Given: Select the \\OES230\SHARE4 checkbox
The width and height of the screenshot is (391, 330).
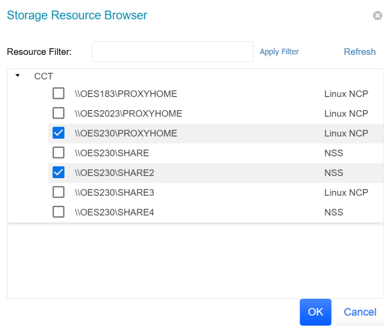Looking at the screenshot, I should [x=58, y=212].
